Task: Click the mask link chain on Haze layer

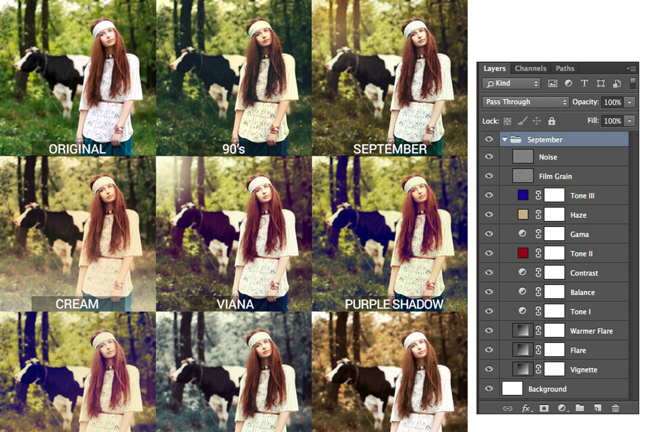Action: [x=538, y=215]
